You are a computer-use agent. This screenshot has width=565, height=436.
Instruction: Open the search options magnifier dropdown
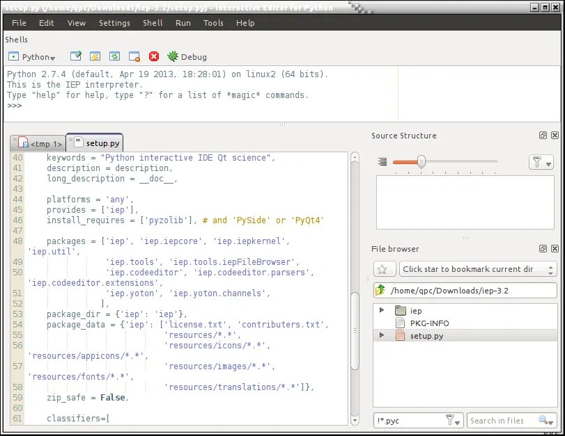pyautogui.click(x=545, y=420)
